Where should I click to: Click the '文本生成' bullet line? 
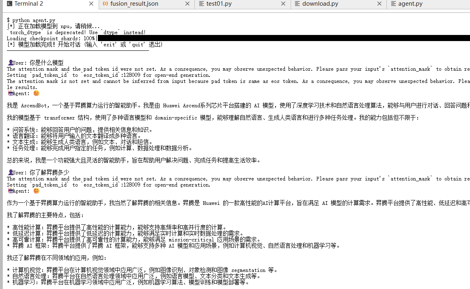point(80,142)
